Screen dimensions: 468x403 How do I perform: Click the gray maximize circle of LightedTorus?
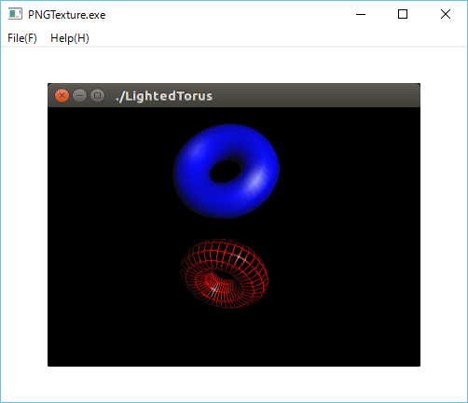pos(97,95)
